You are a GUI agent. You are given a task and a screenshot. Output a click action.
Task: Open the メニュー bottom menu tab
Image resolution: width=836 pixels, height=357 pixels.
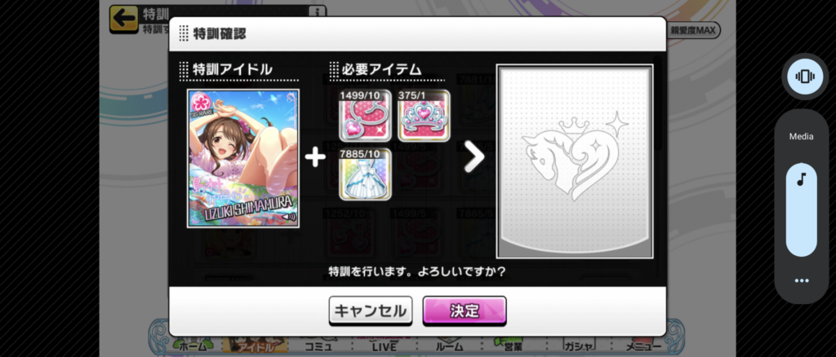(x=645, y=346)
